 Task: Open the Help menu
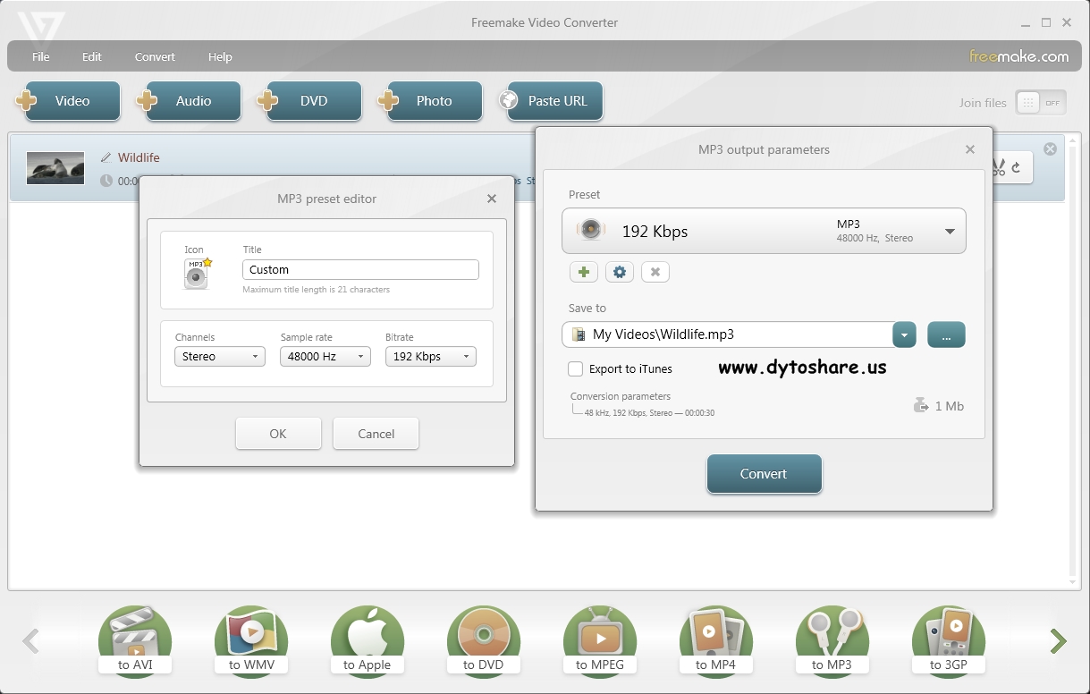click(219, 56)
